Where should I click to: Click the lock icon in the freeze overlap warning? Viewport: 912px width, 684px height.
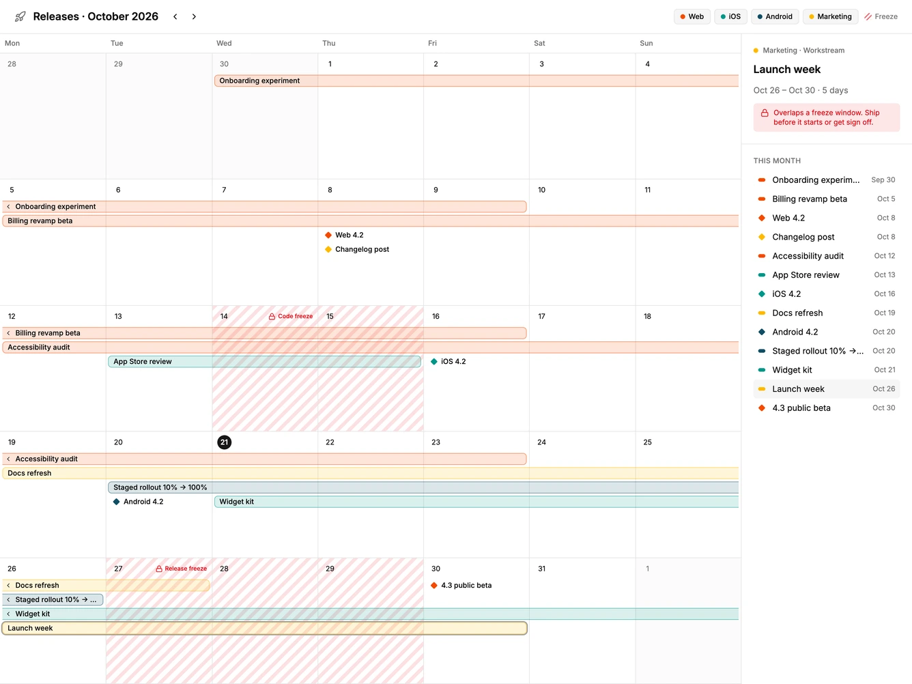coord(765,113)
